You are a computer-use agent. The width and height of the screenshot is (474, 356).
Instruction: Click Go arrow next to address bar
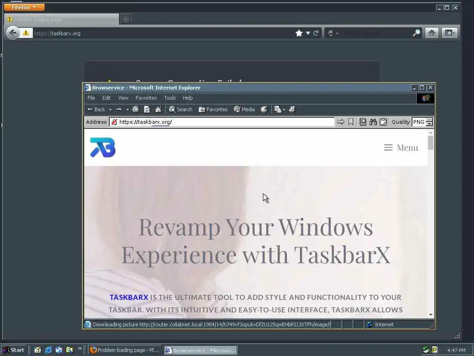341,122
